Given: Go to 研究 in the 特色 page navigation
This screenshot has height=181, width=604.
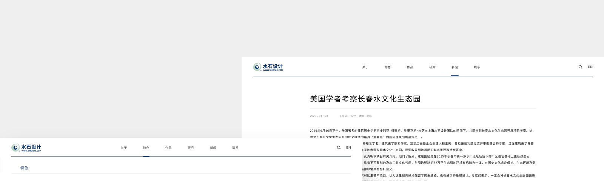Looking at the screenshot, I should click(191, 148).
